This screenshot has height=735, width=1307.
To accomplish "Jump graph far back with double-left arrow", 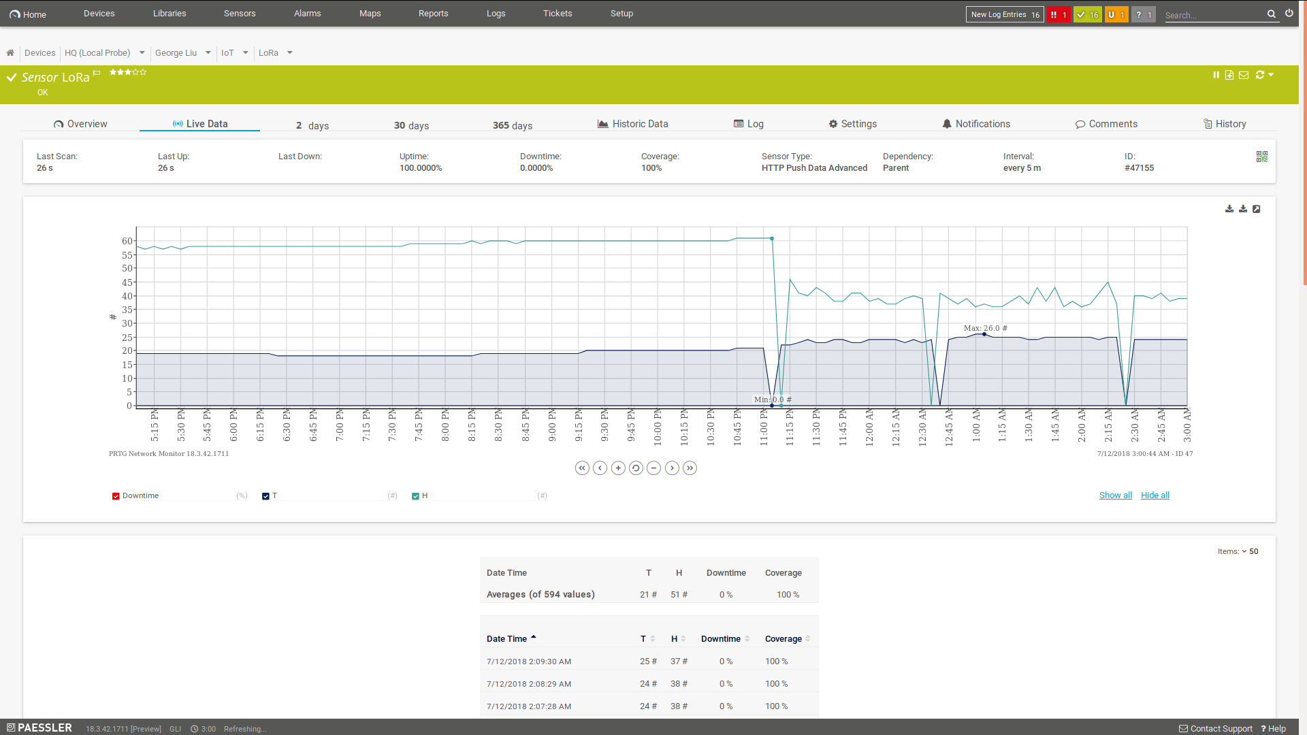I will (x=582, y=468).
